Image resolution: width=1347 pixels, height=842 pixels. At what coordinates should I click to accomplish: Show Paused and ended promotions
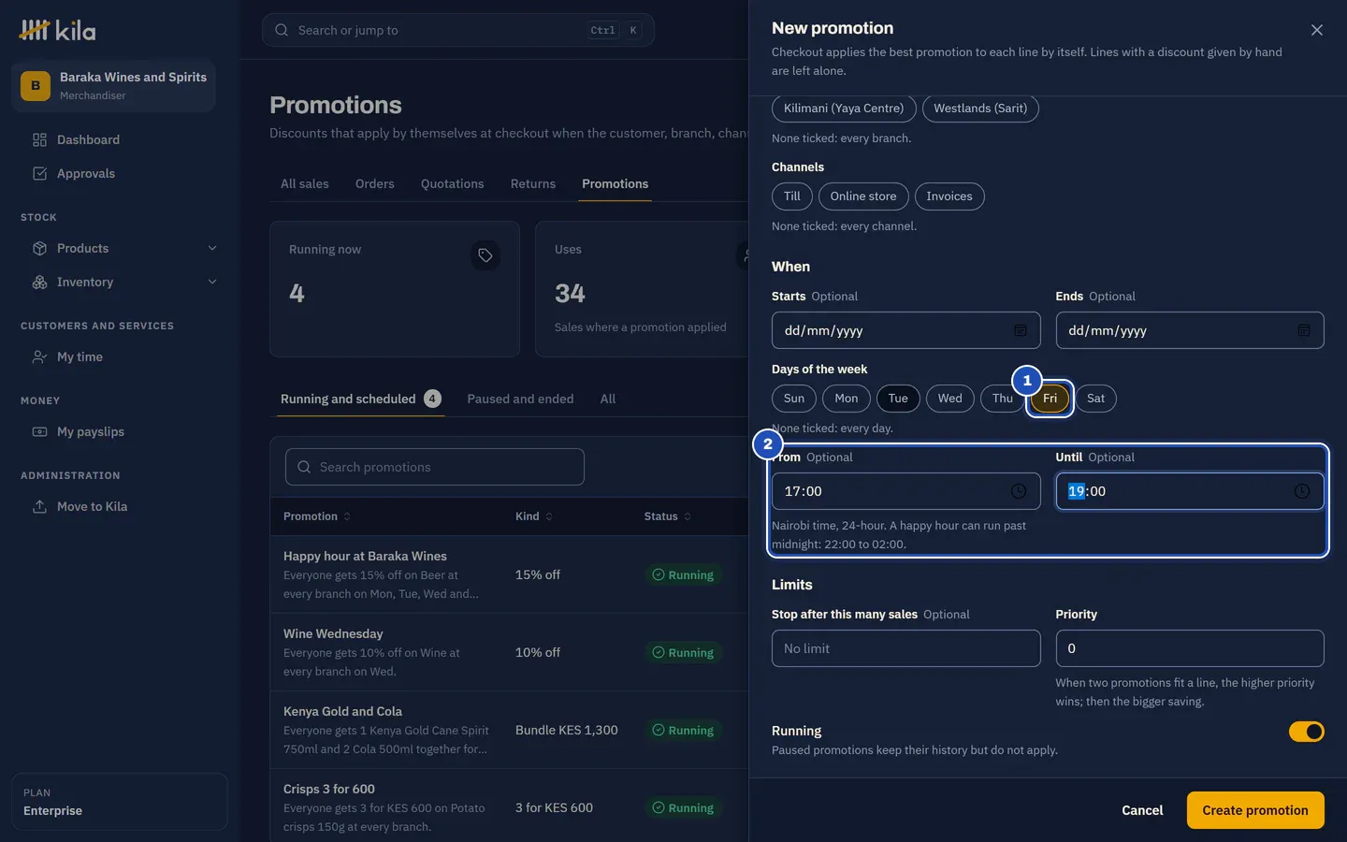520,399
